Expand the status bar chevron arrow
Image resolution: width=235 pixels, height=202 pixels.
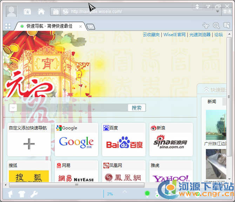click(125, 191)
